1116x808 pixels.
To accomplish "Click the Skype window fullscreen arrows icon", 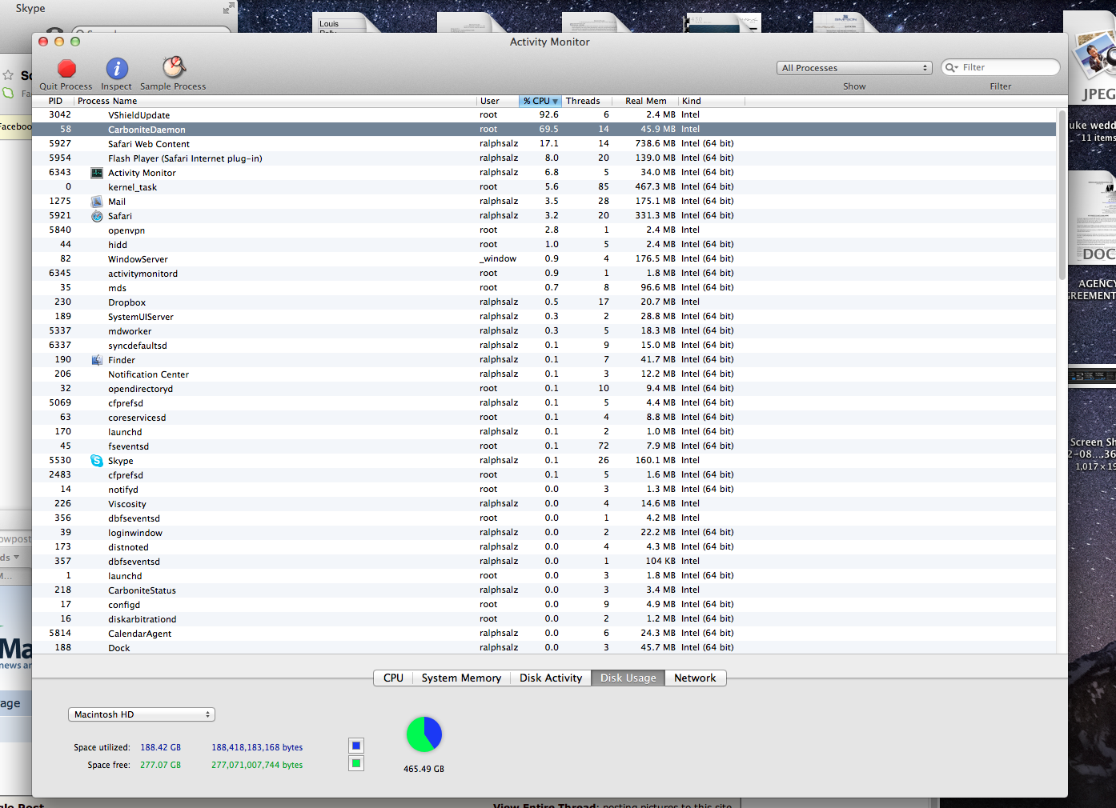I will pos(229,8).
